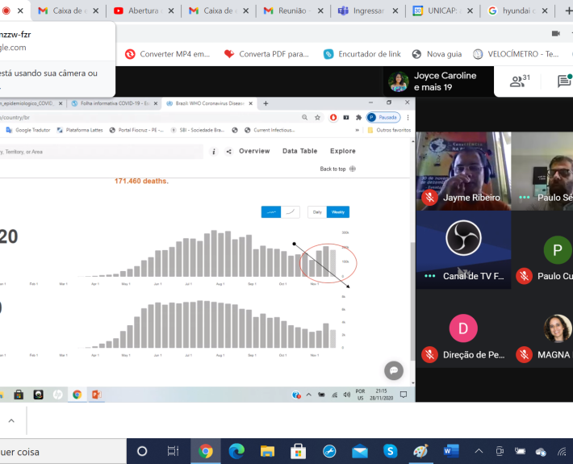Switch the chart to Weekly view

[338, 211]
